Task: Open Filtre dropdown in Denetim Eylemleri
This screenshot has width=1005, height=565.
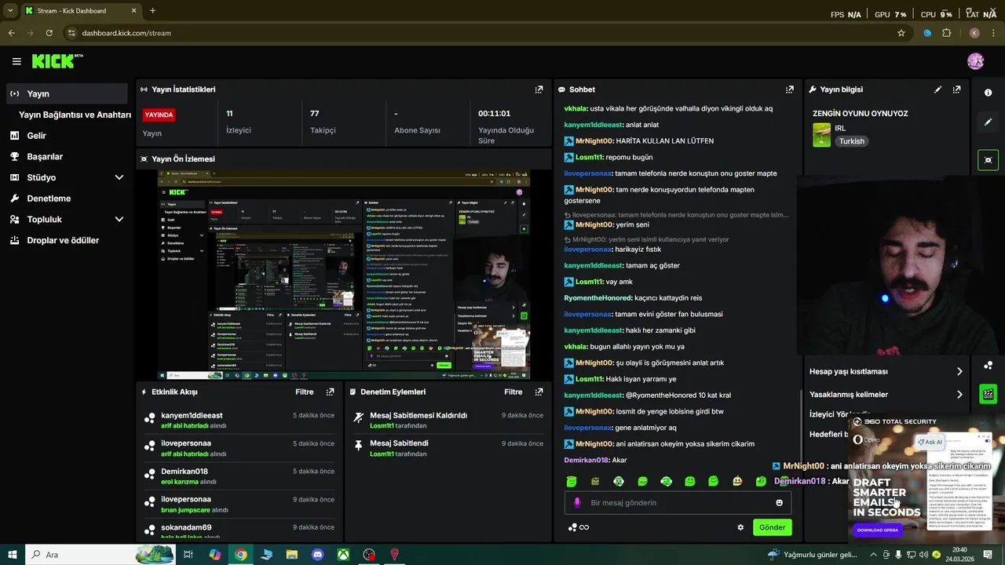Action: 513,392
